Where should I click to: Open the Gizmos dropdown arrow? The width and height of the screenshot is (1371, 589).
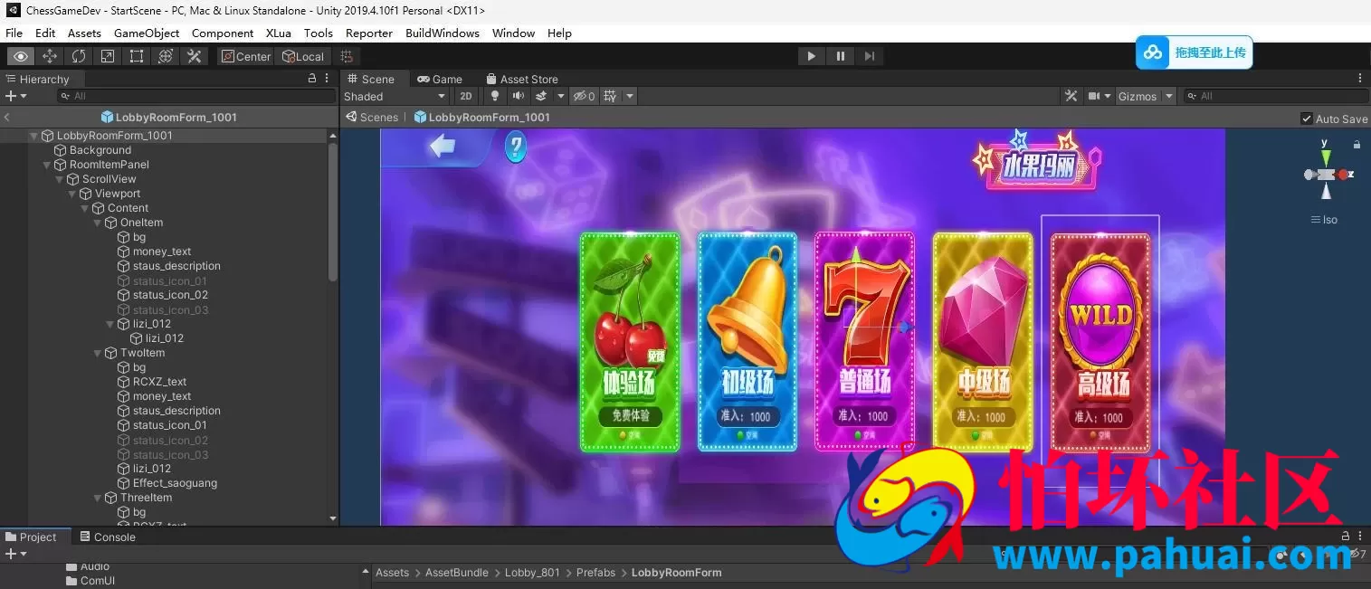click(1168, 96)
